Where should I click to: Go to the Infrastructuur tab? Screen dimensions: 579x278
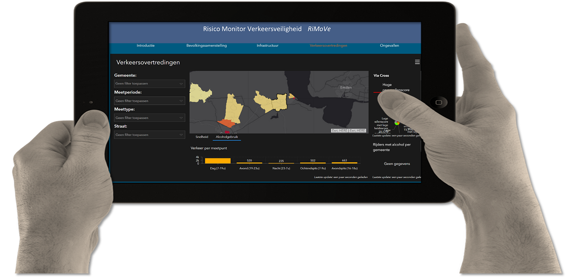click(x=267, y=46)
